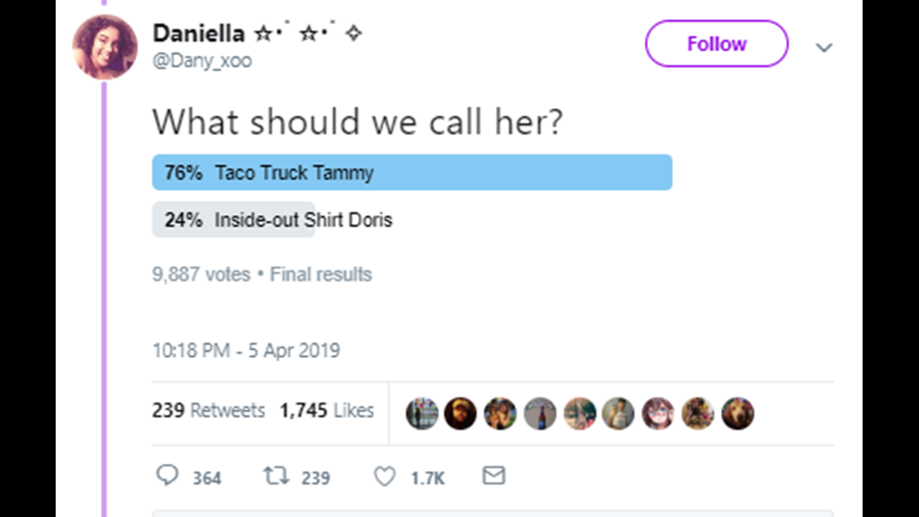919x517 pixels.
Task: Click the anime-style liker avatar
Action: tap(658, 414)
